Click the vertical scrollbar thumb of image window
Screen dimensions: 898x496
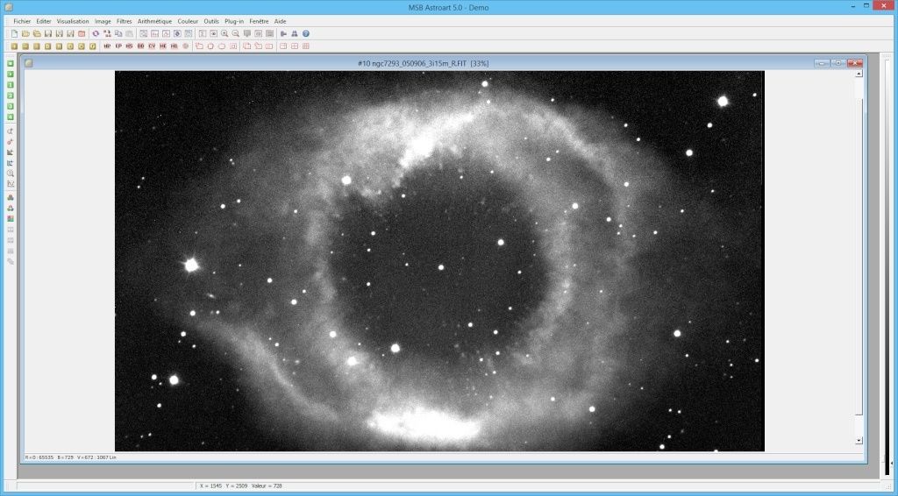[x=859, y=256]
